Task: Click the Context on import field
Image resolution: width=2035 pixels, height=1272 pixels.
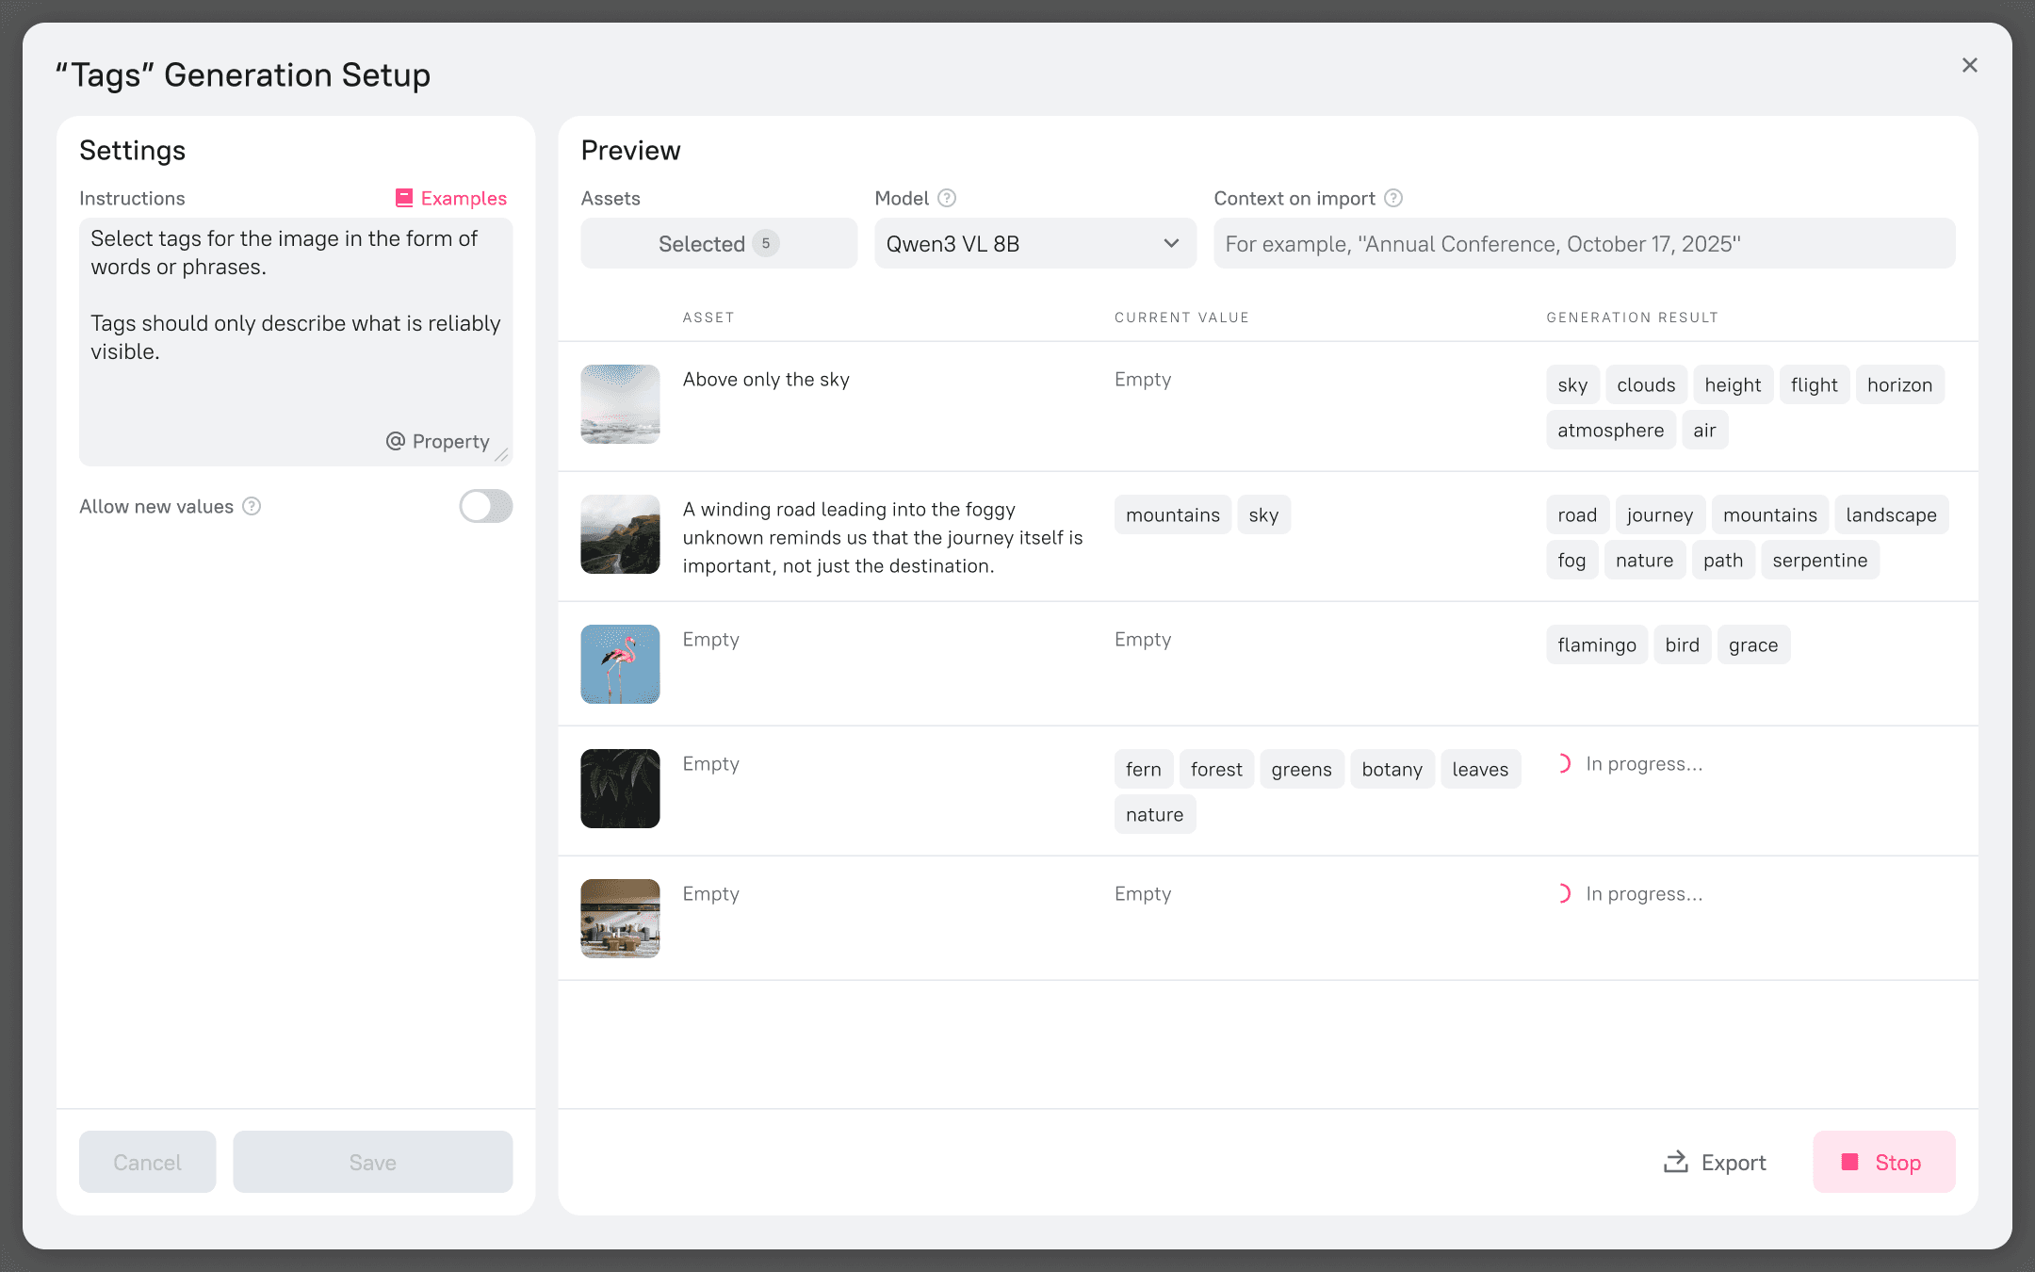Action: (1583, 244)
